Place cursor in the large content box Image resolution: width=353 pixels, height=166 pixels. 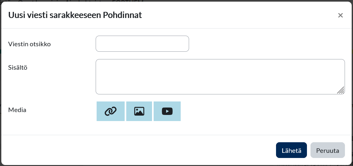[x=220, y=77]
